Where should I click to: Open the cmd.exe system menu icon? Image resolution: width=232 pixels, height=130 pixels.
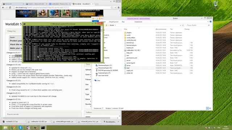click(x=24, y=24)
